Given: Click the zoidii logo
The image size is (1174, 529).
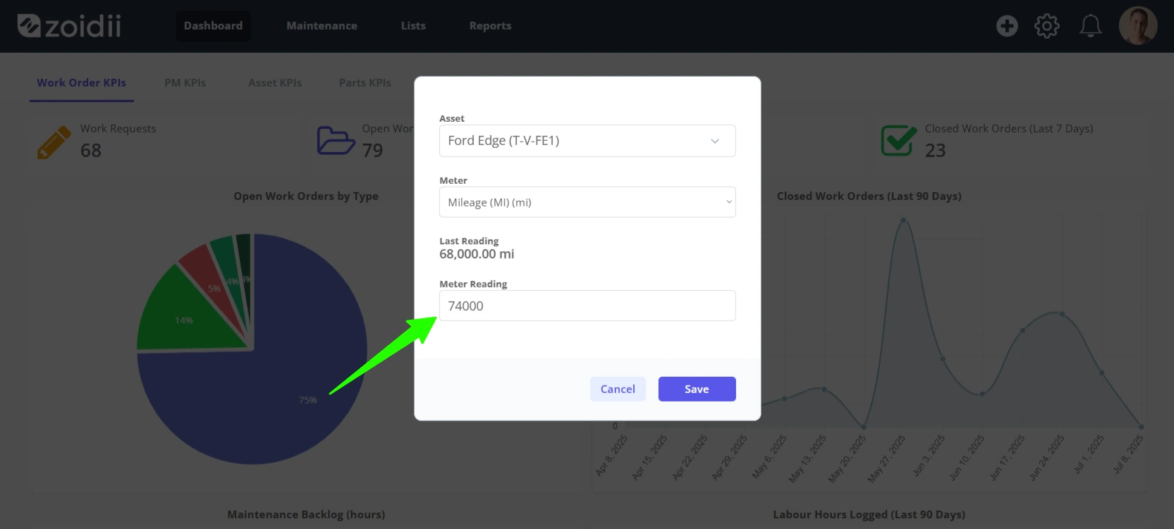Looking at the screenshot, I should (x=69, y=26).
